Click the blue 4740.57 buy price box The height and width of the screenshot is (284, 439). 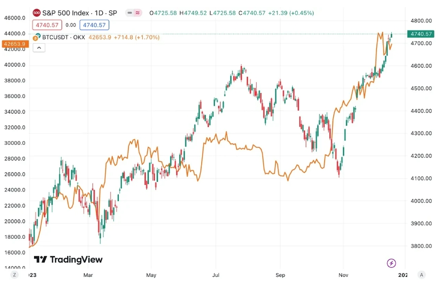point(95,25)
